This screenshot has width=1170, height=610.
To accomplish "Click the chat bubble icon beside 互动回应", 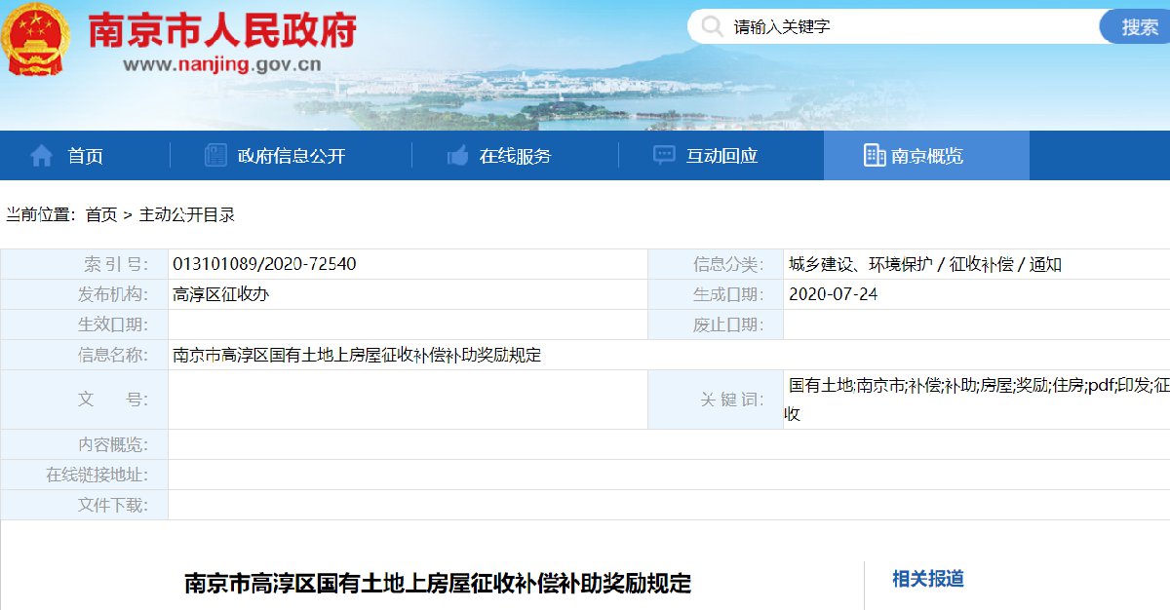I will pyautogui.click(x=664, y=156).
